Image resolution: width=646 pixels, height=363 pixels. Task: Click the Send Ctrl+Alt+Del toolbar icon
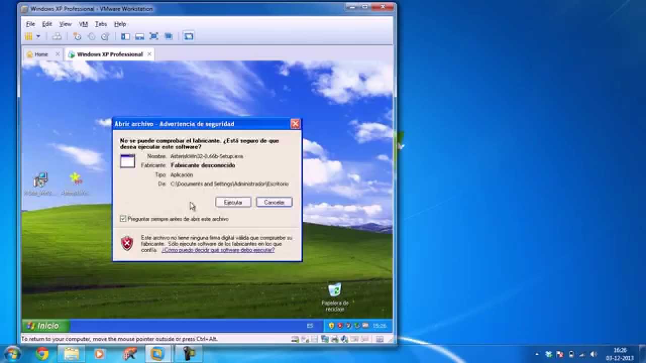tap(57, 36)
